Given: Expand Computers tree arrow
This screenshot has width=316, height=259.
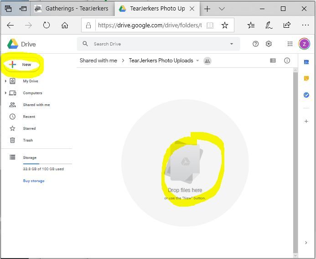Looking at the screenshot, I should tap(5, 93).
